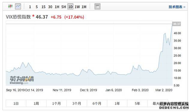
Task: Select the area line chart icon
Action: click(x=18, y=7)
